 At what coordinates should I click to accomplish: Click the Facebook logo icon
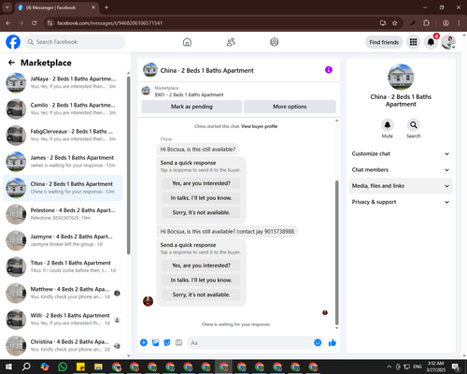[13, 42]
